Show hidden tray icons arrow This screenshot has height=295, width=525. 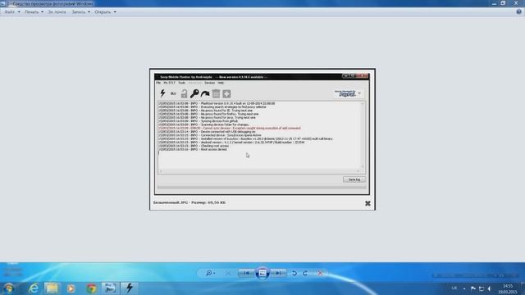[464, 288]
